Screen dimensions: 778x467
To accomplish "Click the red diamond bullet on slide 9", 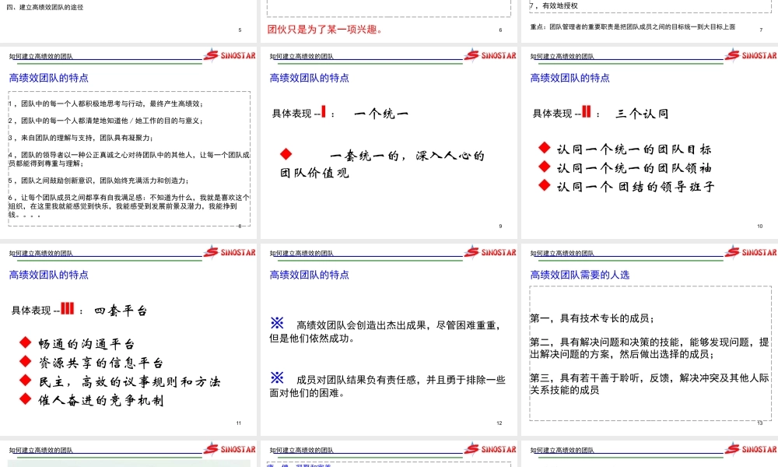I will 286,154.
